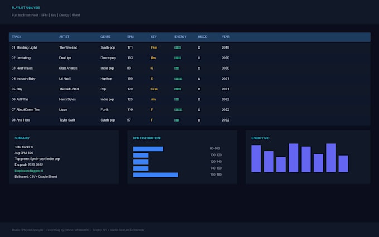Click BPM value 171

click(x=130, y=47)
